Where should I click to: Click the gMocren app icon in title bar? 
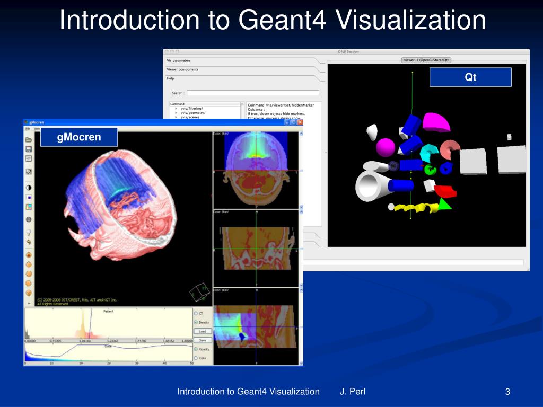[x=26, y=122]
